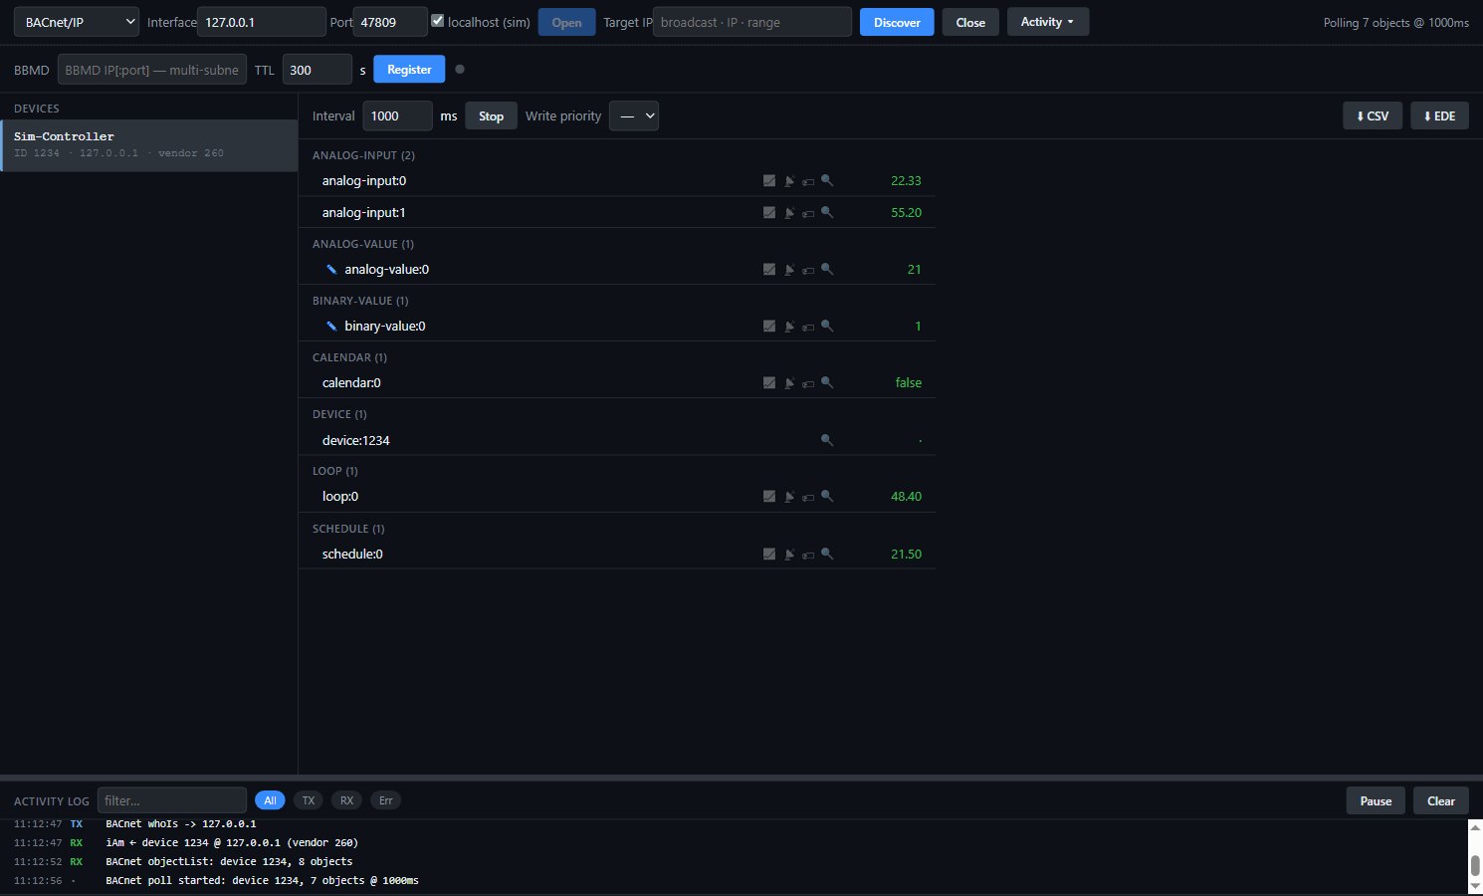The height and width of the screenshot is (896, 1483).
Task: Filter activity log by Err
Action: point(385,800)
